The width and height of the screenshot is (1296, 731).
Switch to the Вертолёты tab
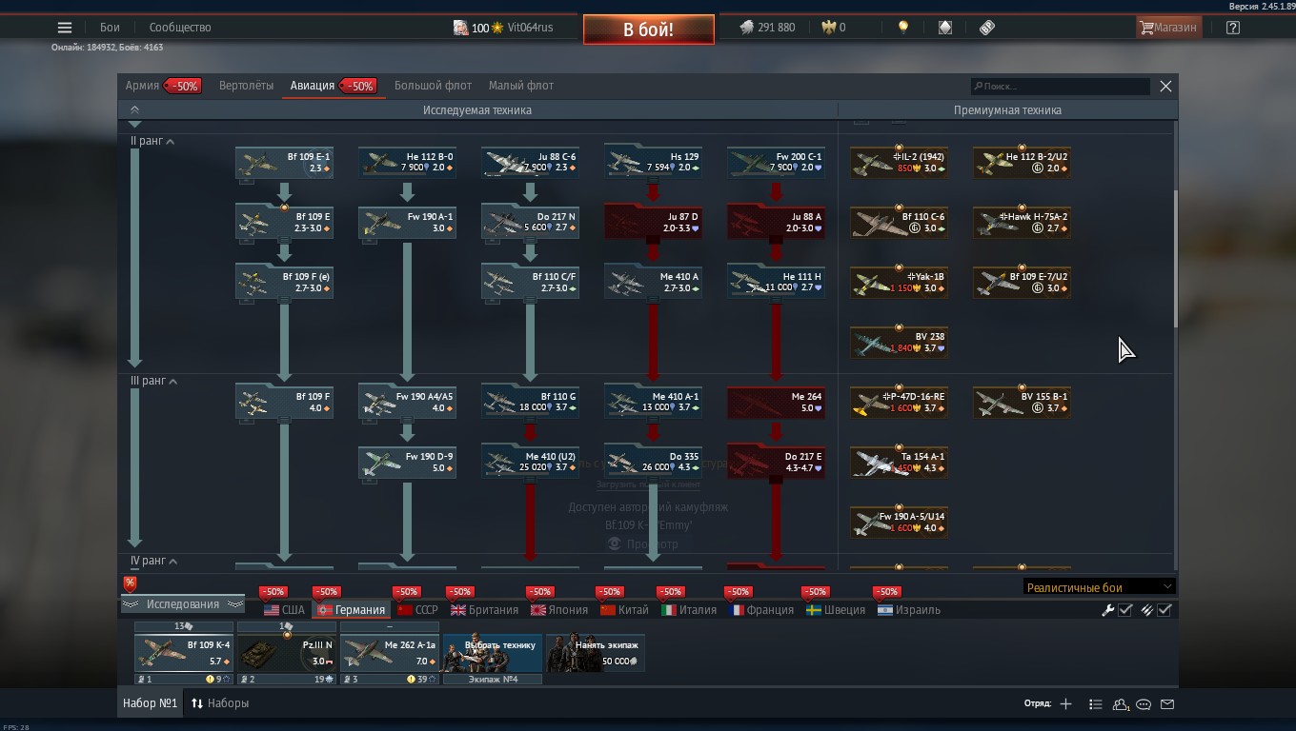(246, 86)
